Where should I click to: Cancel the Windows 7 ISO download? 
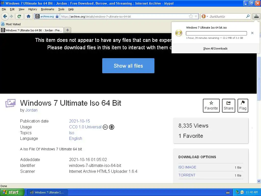[x=252, y=33]
